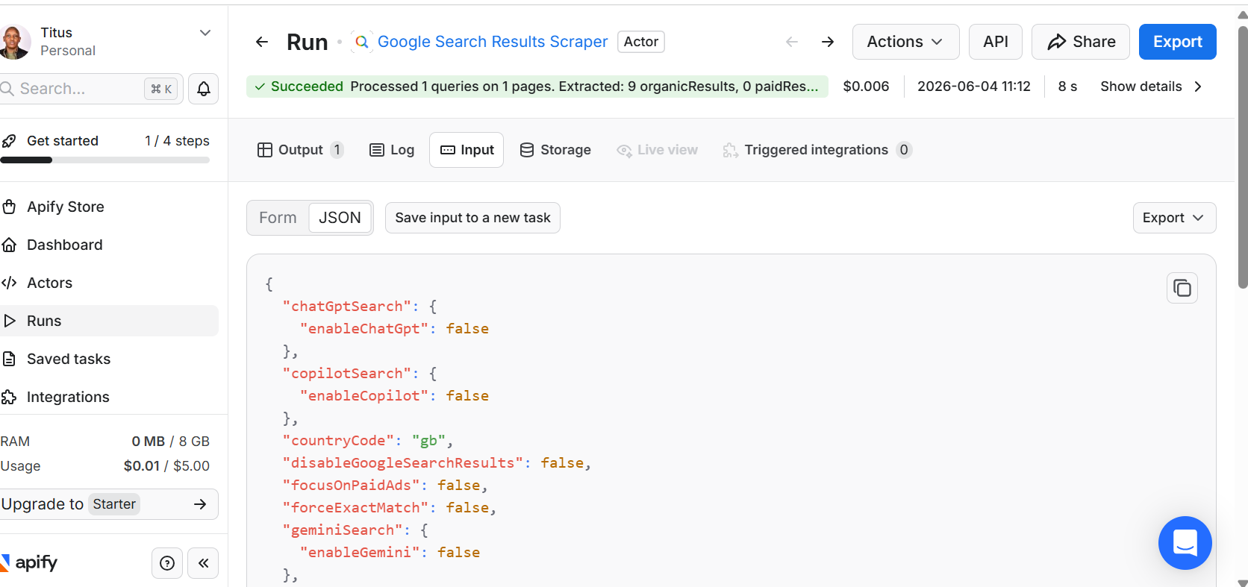The width and height of the screenshot is (1248, 587).
Task: Click the $0.006 run cost
Action: 866,87
